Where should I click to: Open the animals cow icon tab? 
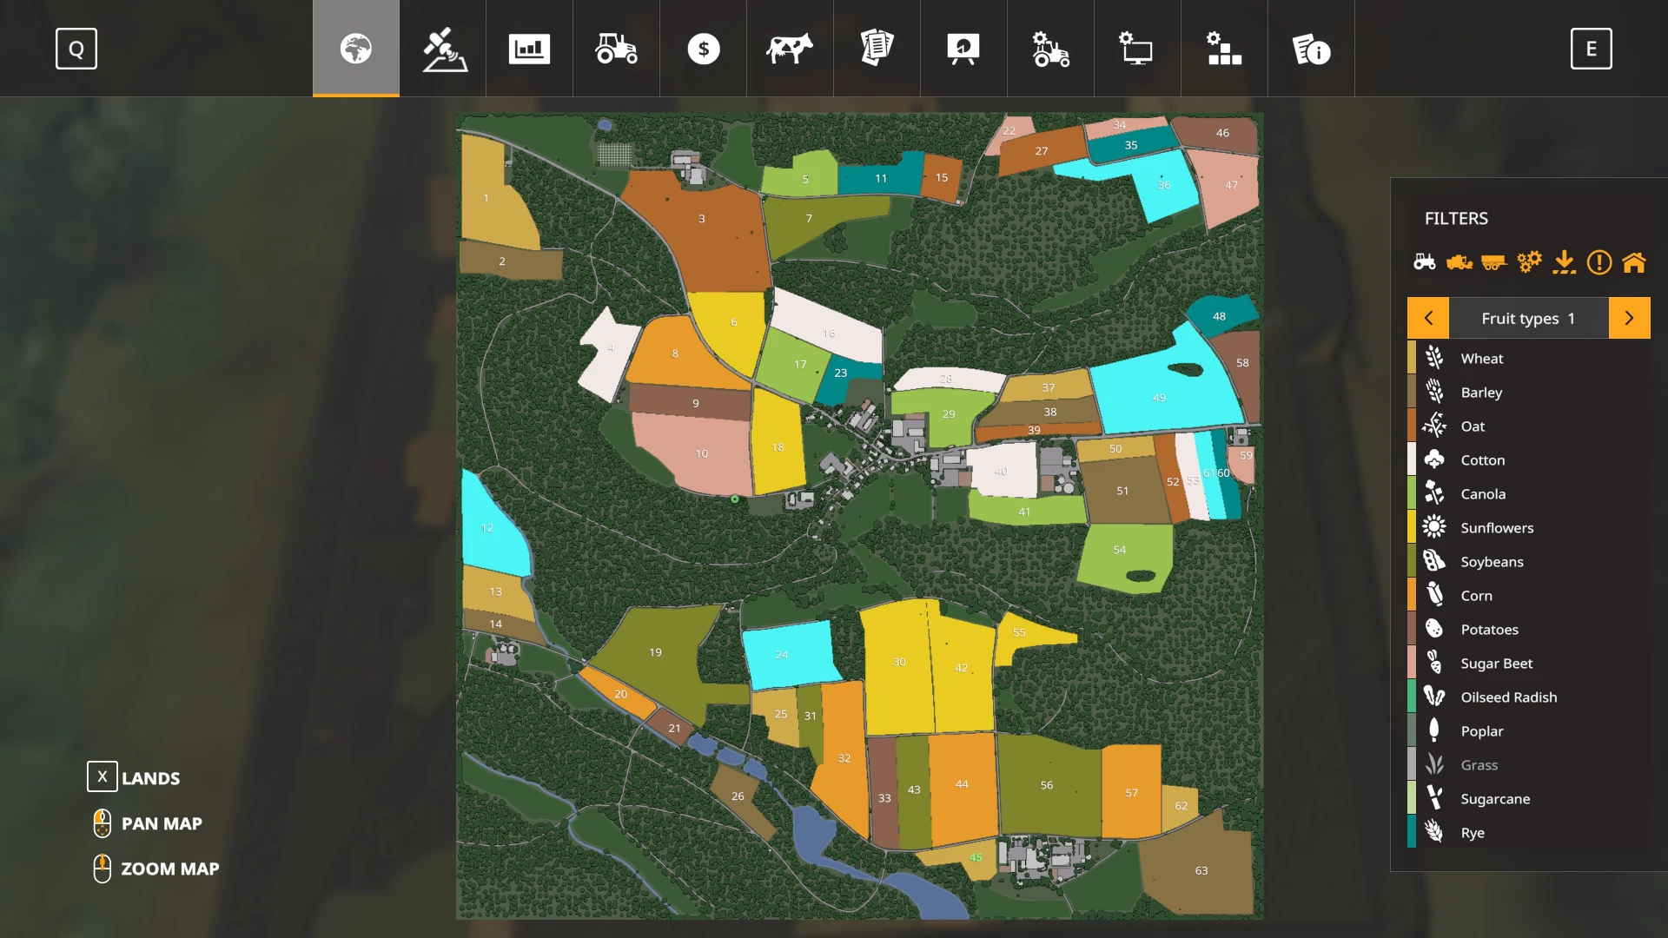pos(790,49)
